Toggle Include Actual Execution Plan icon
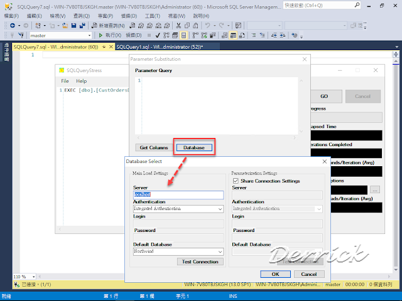402x301 pixels. coord(195,35)
